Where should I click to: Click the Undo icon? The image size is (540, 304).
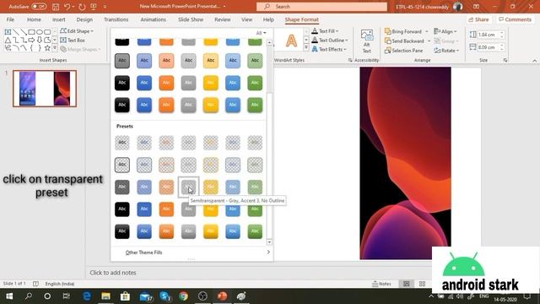67,7
